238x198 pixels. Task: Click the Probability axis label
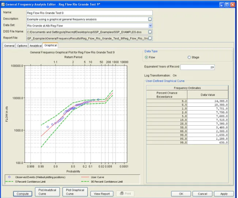click(73, 171)
